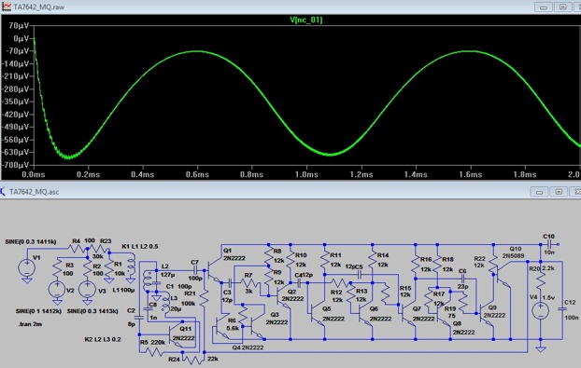Click the 0.6ms time axis label
Viewport: 581px width, 368px height.
click(x=197, y=174)
